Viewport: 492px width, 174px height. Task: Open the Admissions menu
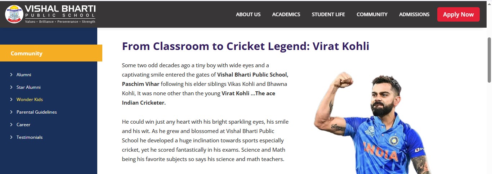(414, 14)
